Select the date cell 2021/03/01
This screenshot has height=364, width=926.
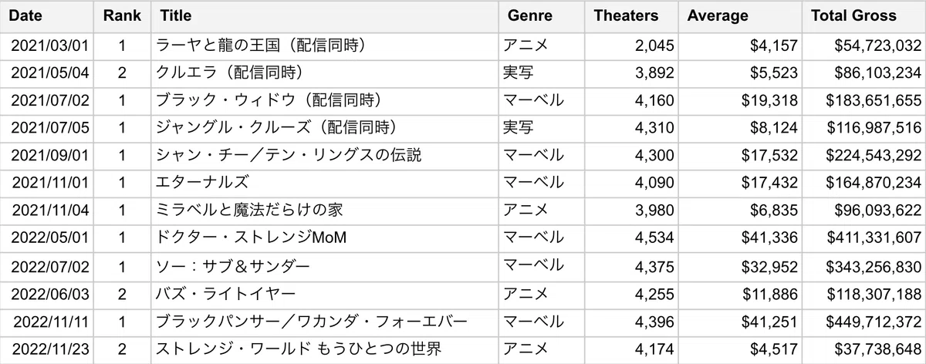(47, 45)
